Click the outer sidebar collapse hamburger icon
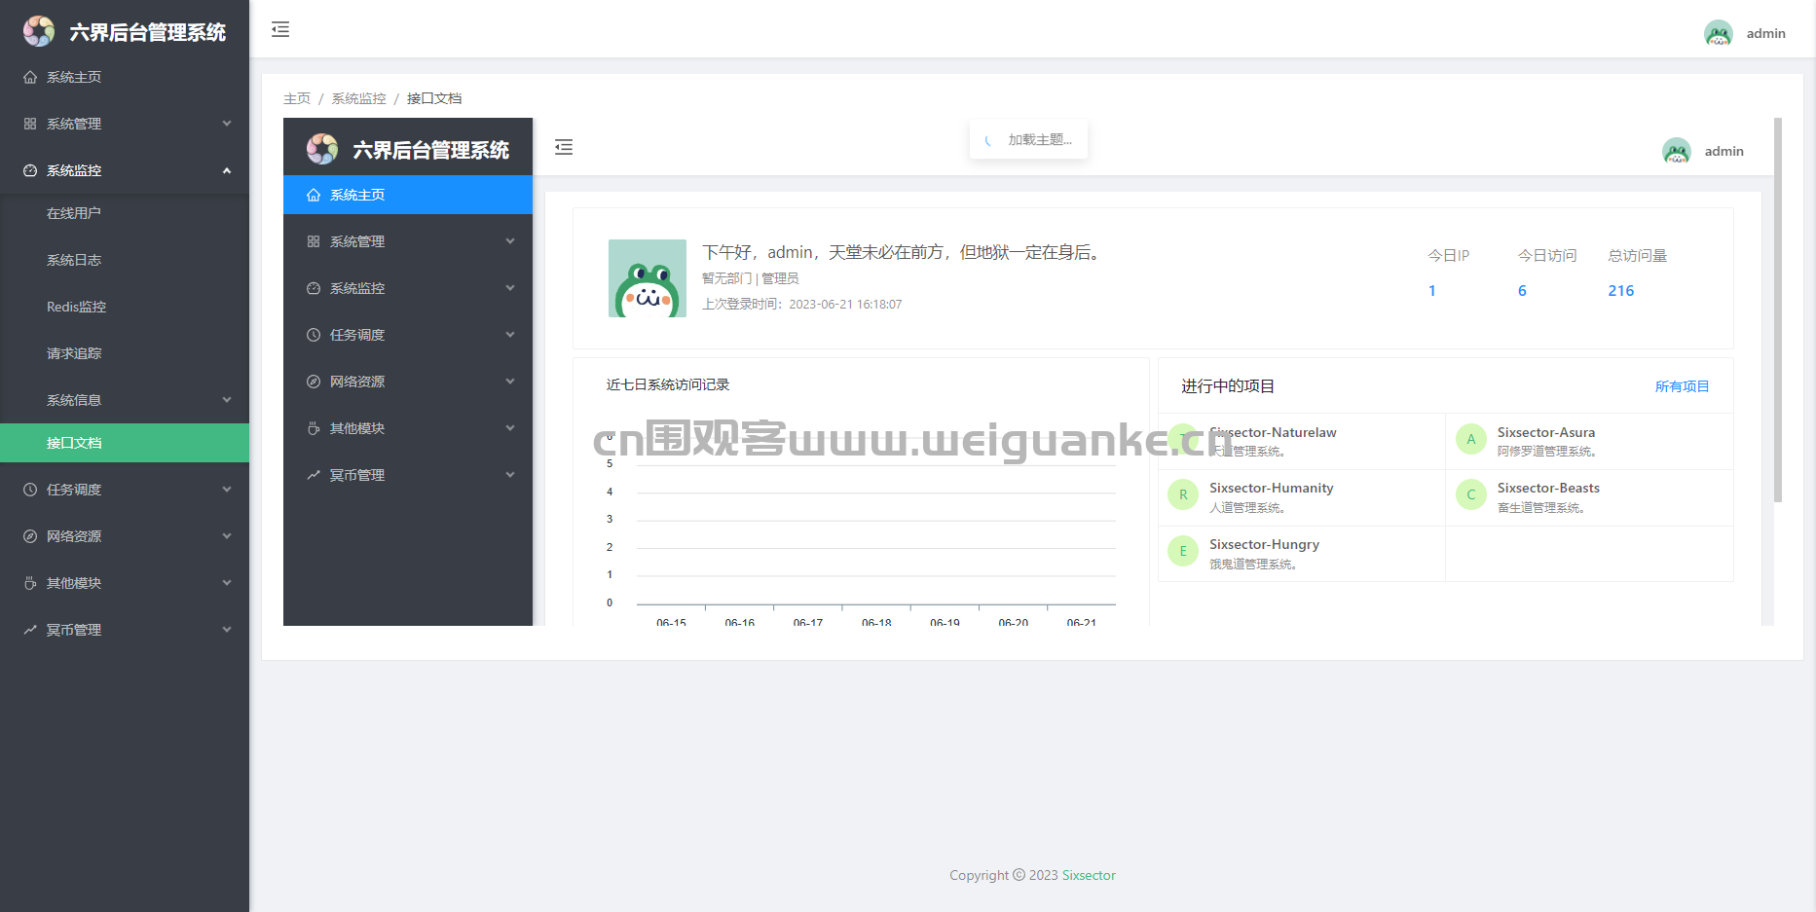Screen dimensions: 1816x912 [x=280, y=30]
